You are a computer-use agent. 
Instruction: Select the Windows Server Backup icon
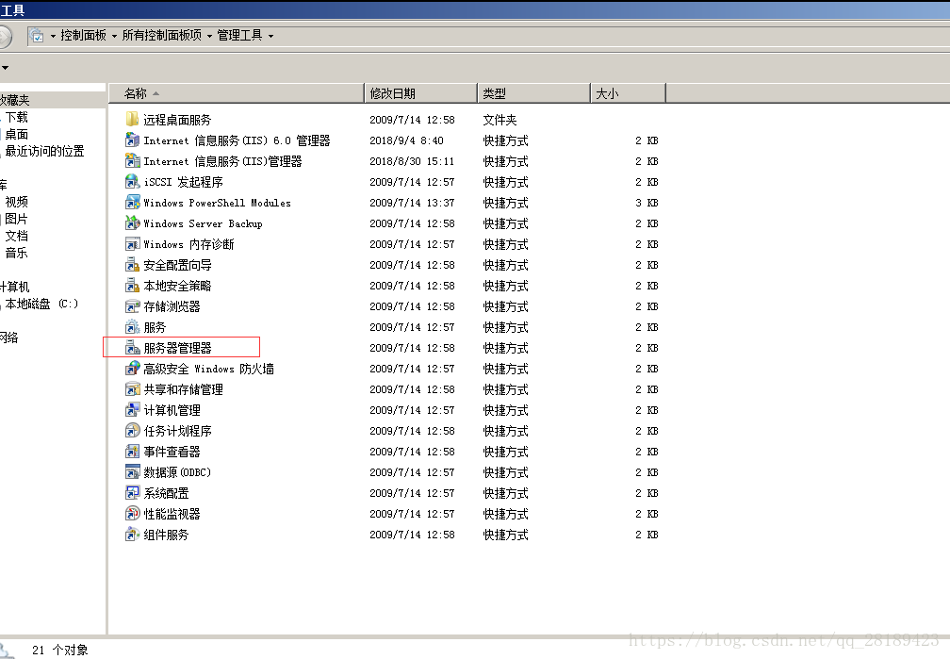tap(132, 223)
